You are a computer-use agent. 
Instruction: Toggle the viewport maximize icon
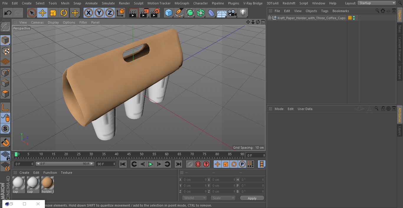tap(263, 22)
